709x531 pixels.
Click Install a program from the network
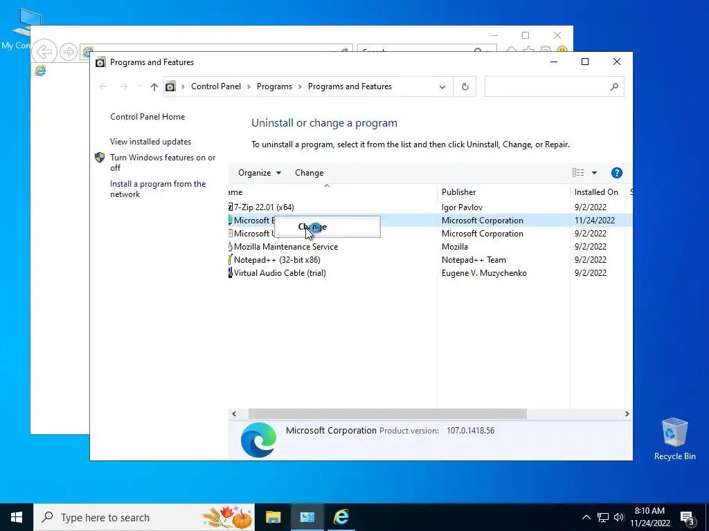point(158,189)
